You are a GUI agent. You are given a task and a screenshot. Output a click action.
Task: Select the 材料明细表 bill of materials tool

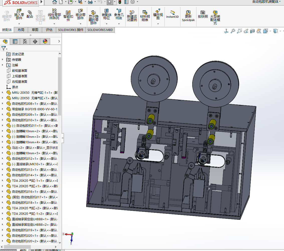[x=145, y=15]
